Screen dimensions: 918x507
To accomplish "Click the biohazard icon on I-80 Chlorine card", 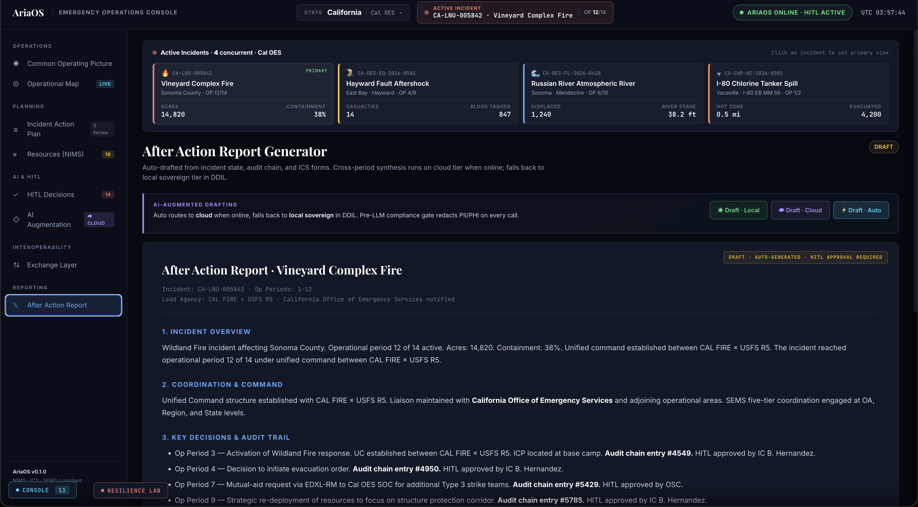I will click(719, 73).
